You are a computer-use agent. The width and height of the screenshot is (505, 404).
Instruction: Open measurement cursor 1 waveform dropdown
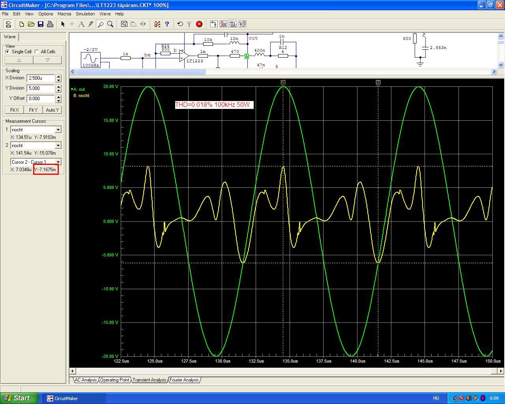(58, 130)
